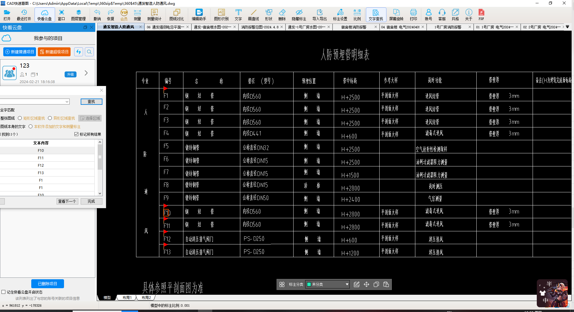The image size is (574, 312).
Task: Click the 打印 print icon
Action: (413, 15)
